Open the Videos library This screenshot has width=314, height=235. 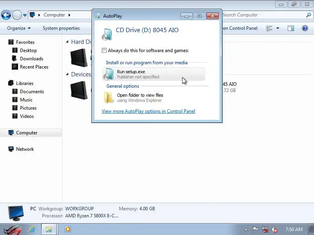27,116
